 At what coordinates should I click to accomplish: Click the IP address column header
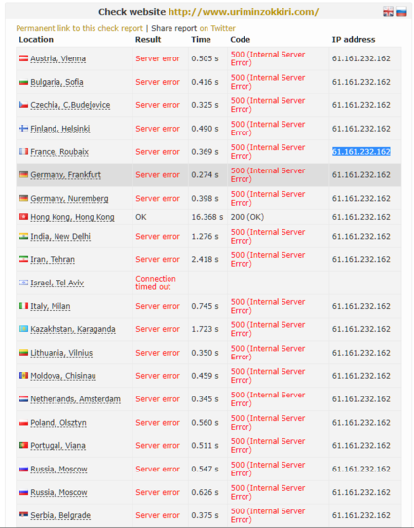point(354,39)
